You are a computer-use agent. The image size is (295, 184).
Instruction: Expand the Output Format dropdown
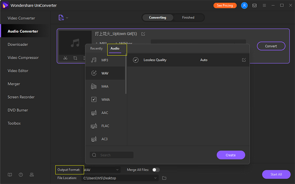click(117, 170)
